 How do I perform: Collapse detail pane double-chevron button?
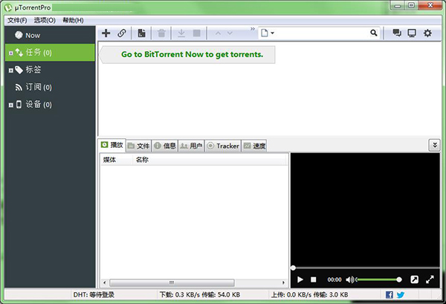(434, 145)
